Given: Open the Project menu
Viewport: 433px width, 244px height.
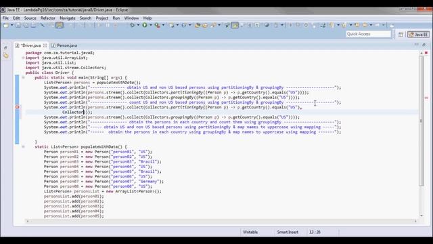Looking at the screenshot, I should point(102,18).
